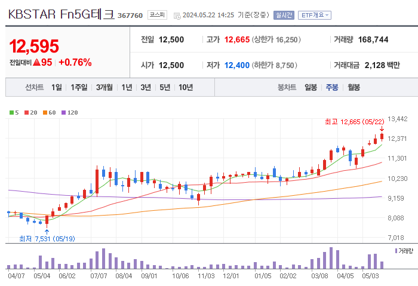Click the purple 거래량 legend swatch
Screen dimensions: 418x286
tap(396, 251)
